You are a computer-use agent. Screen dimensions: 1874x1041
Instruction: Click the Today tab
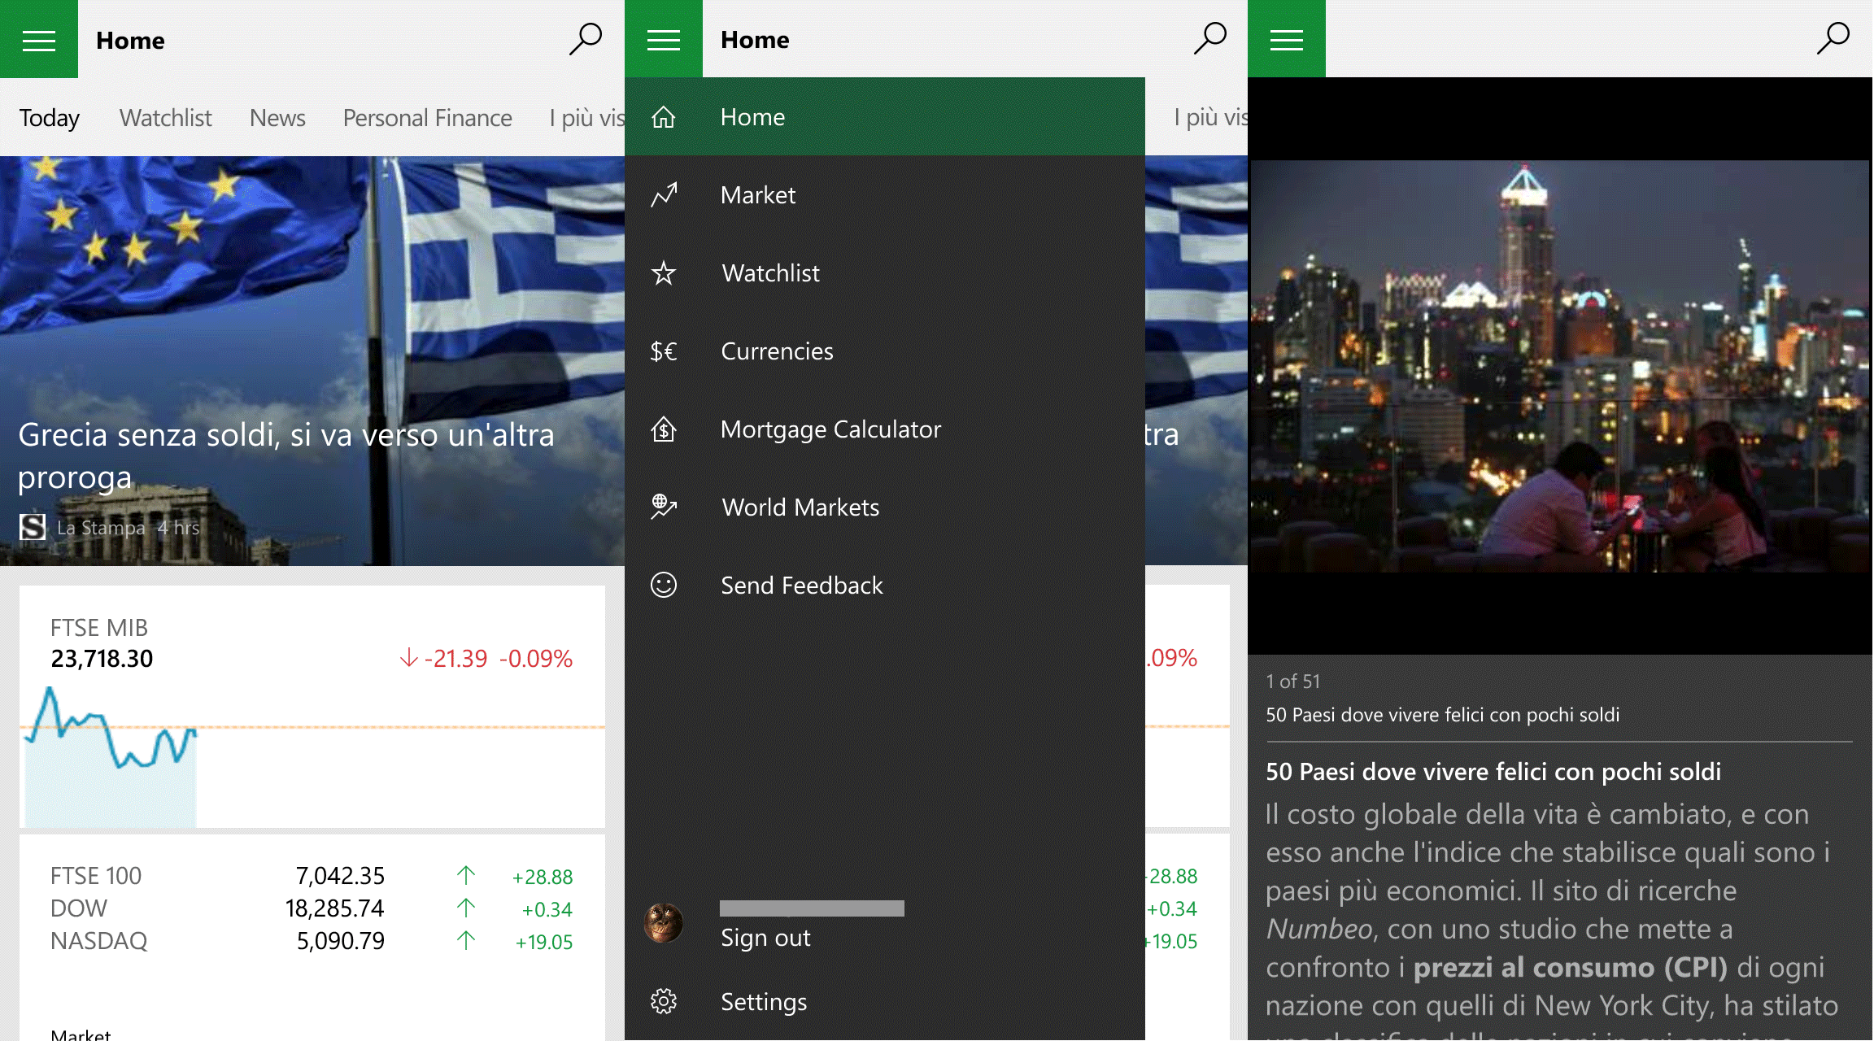coord(49,115)
